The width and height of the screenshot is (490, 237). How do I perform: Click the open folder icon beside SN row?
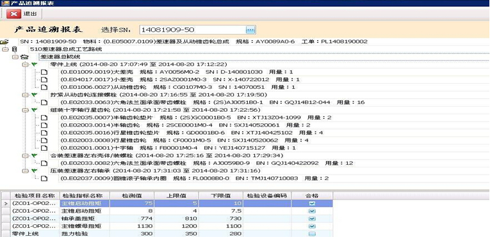click(x=4, y=42)
